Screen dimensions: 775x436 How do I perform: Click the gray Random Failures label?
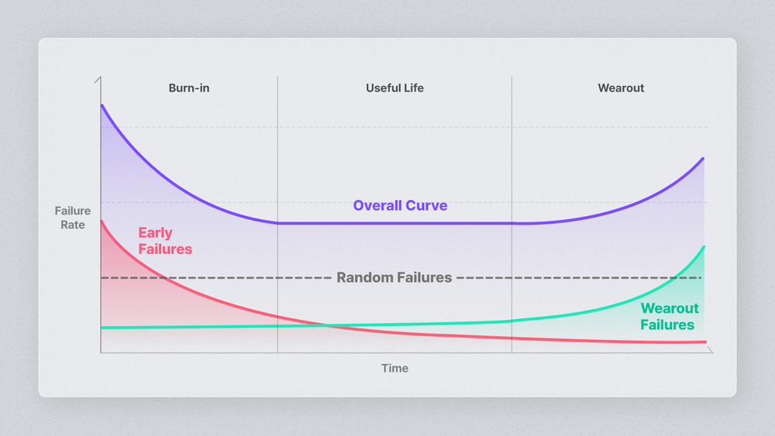[x=394, y=277]
